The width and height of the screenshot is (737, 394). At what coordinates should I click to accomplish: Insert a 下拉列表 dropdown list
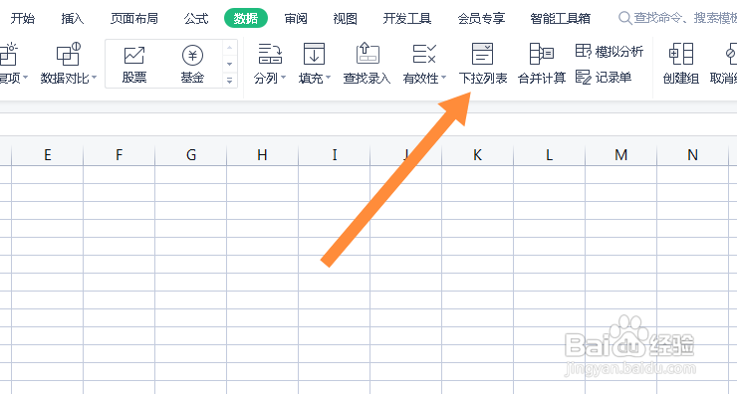483,64
